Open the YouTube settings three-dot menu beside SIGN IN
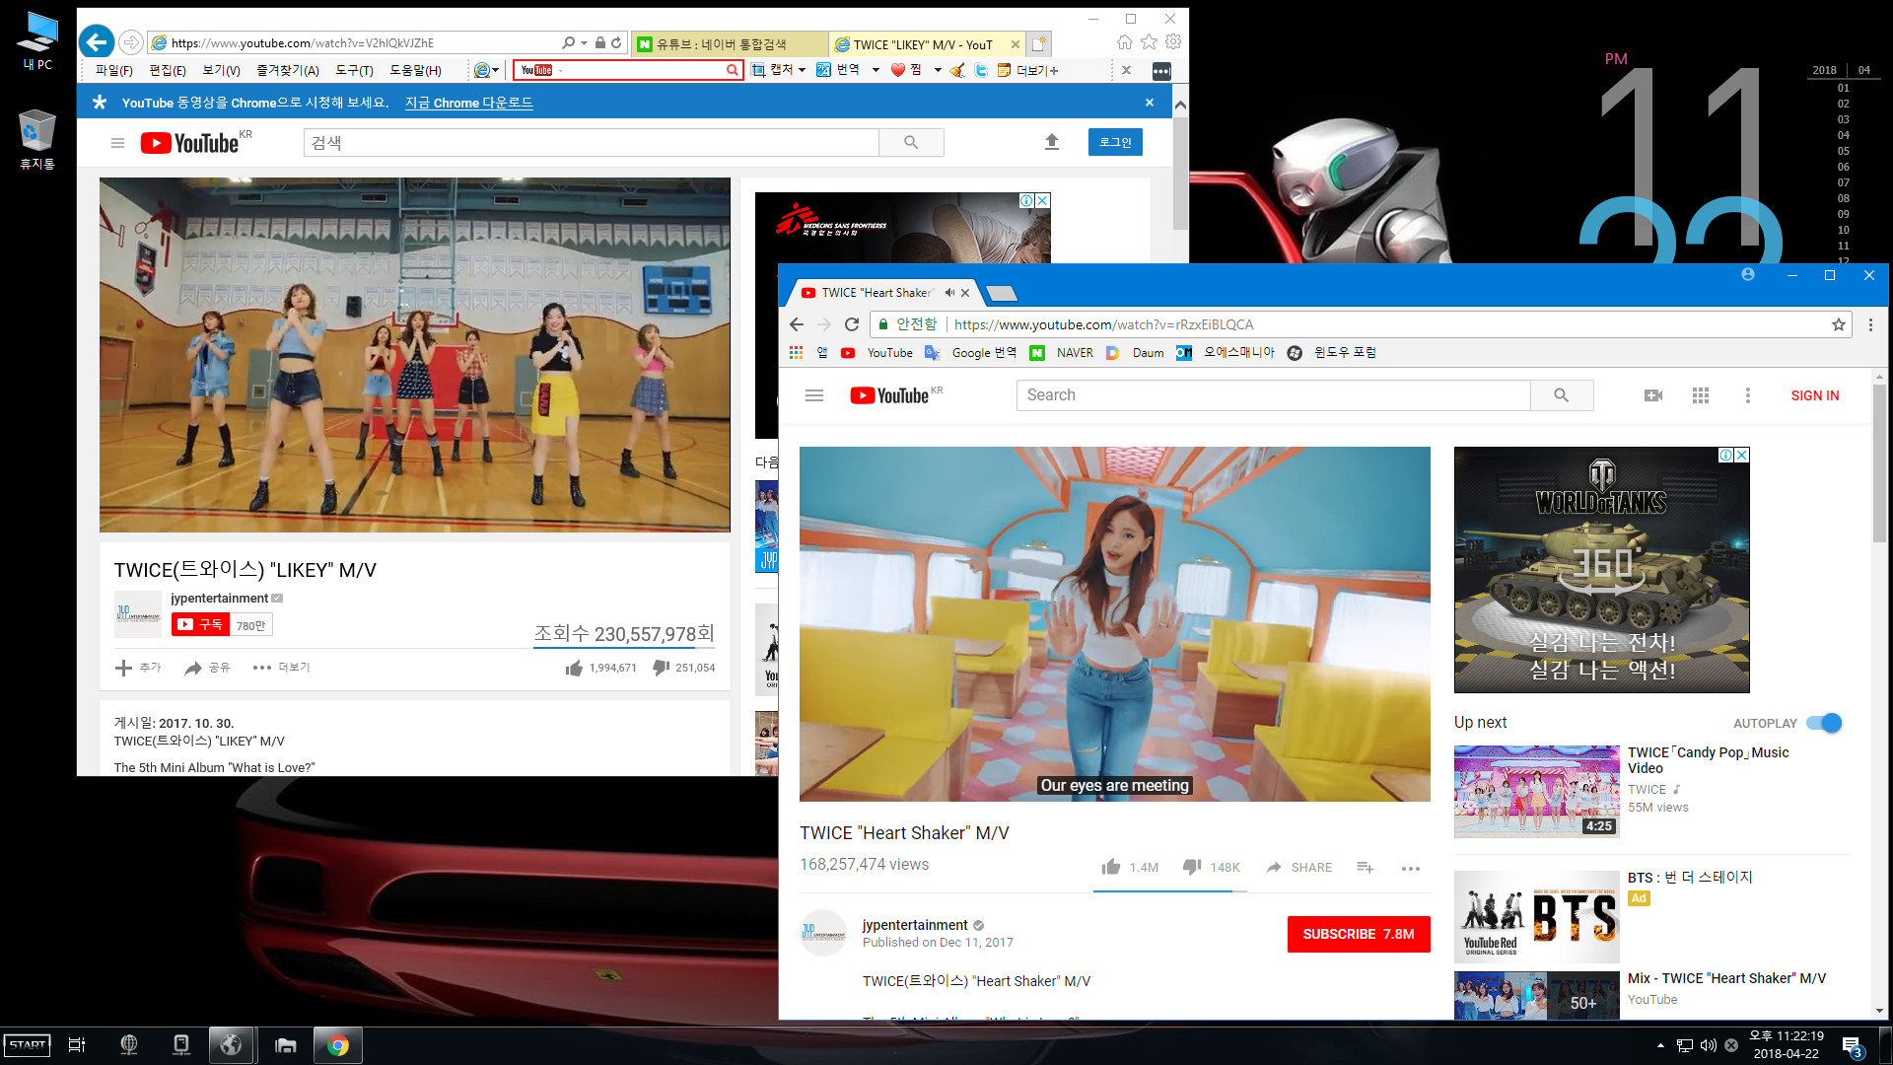This screenshot has height=1065, width=1893. [x=1748, y=395]
